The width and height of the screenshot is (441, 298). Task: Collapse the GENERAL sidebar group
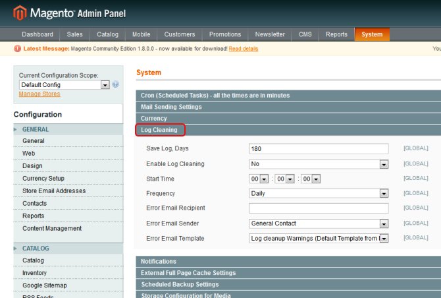click(68, 129)
